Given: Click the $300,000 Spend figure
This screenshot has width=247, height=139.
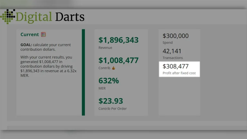Looking at the screenshot, I should point(176,36).
